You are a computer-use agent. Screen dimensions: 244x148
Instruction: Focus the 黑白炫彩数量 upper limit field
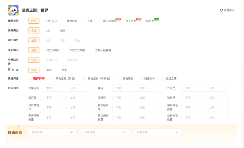tap(78, 118)
